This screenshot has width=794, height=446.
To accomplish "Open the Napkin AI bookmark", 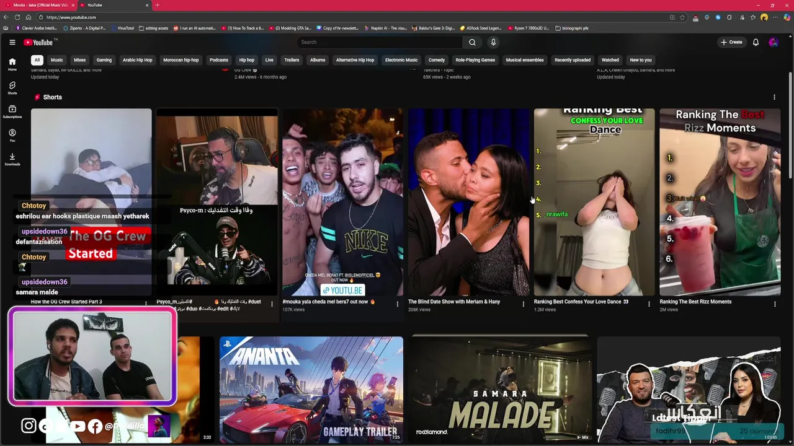I will 386,28.
